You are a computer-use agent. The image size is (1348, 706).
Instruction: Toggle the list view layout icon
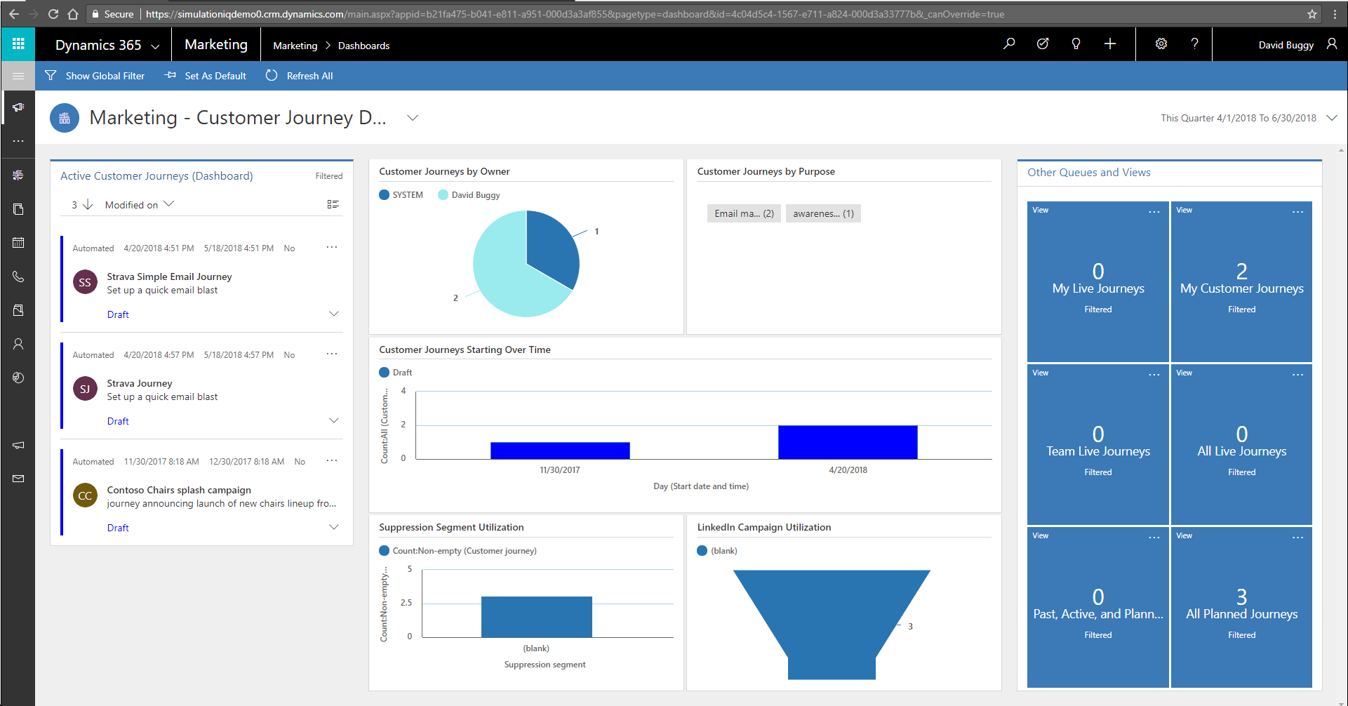point(333,204)
